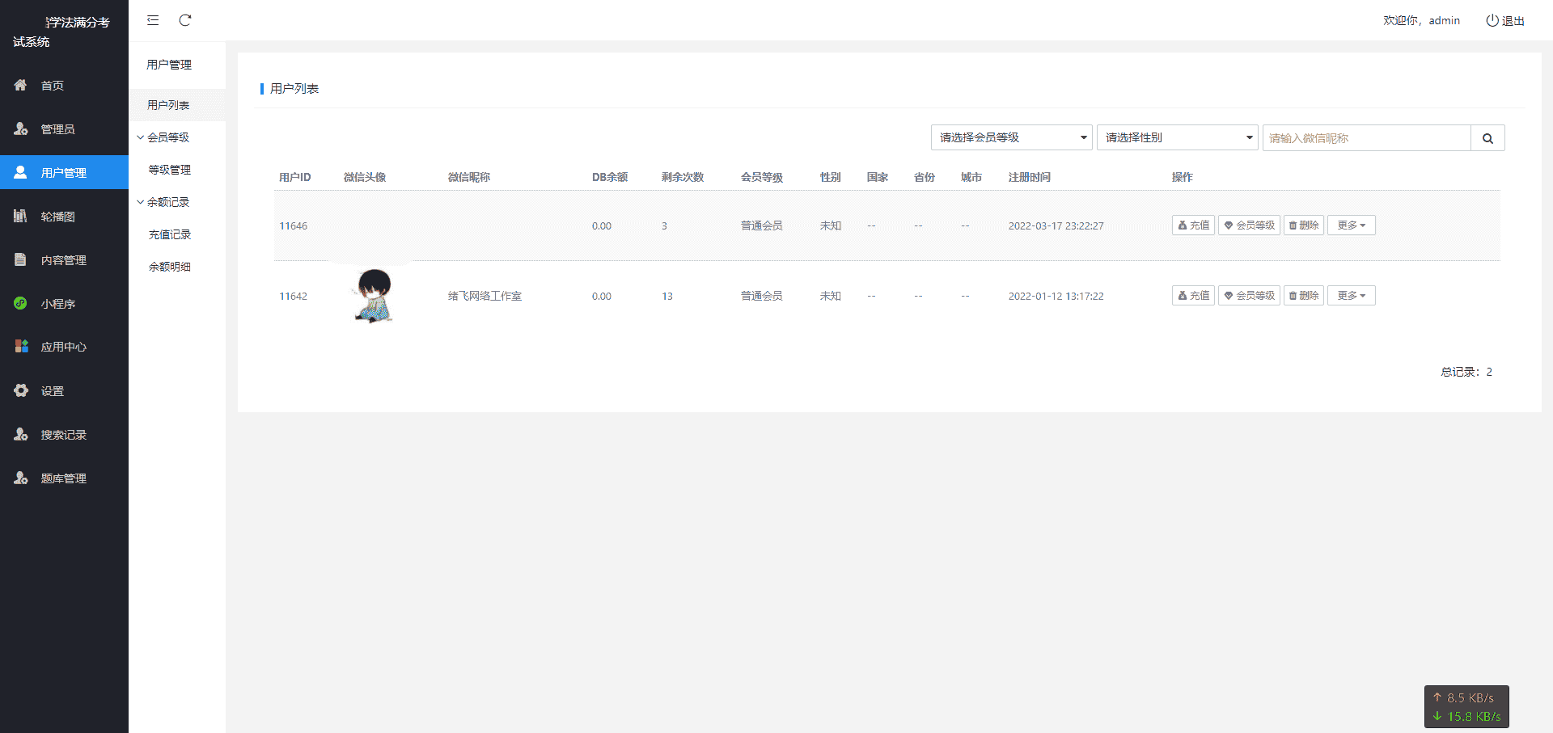Open 应用中心 via its colorful icon
This screenshot has height=733, width=1553.
[21, 346]
